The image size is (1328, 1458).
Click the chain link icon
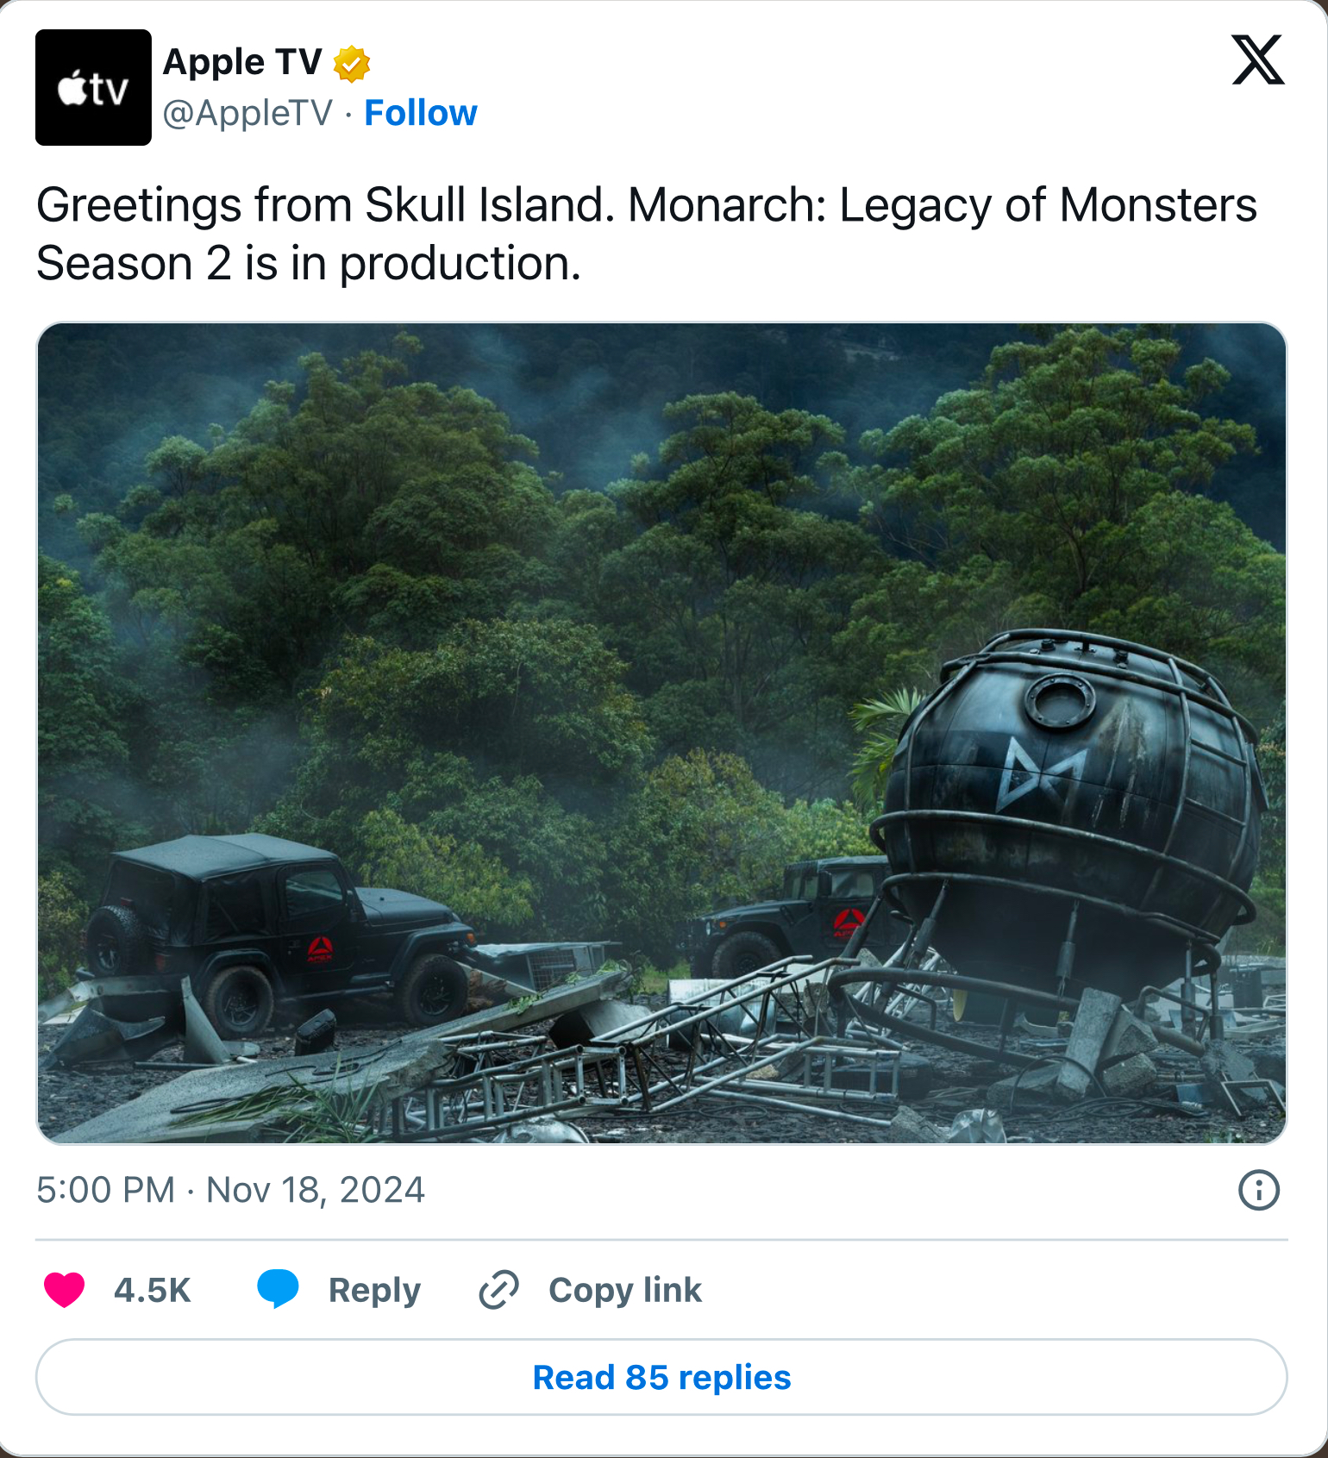point(499,1290)
